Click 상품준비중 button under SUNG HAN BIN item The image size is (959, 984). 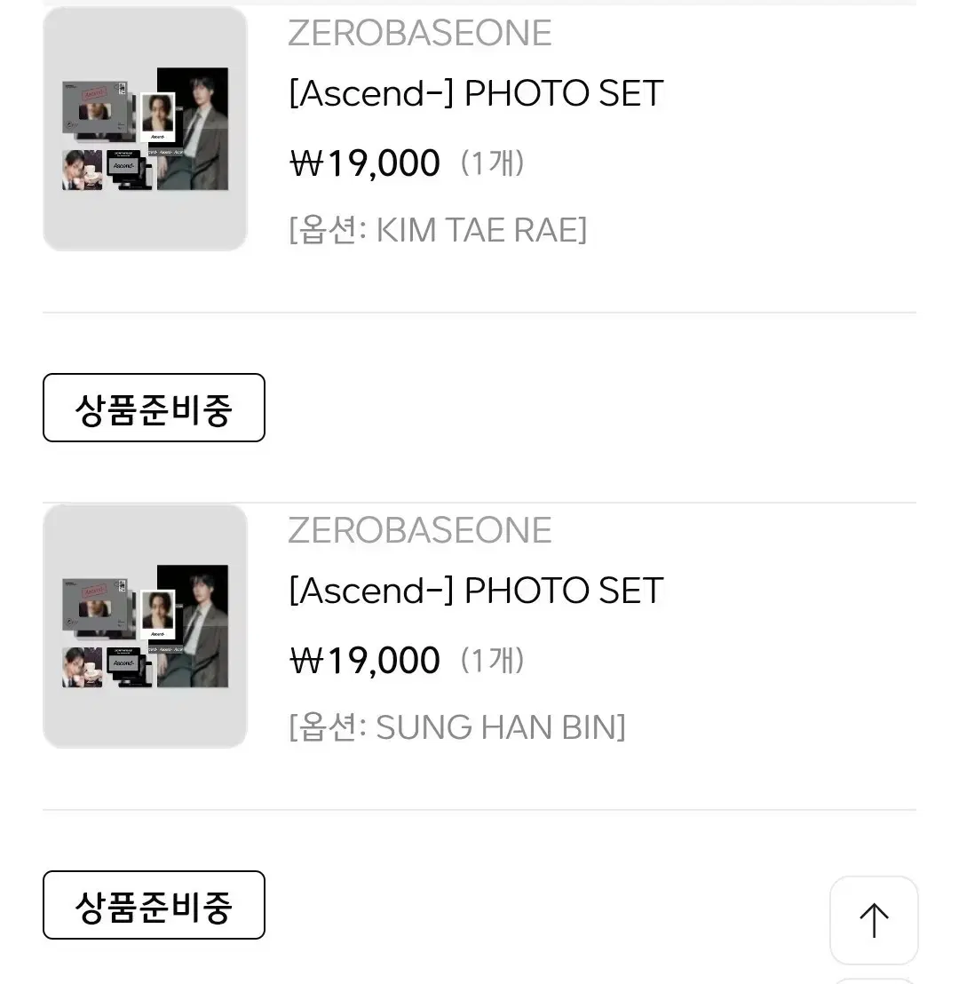[x=154, y=905]
